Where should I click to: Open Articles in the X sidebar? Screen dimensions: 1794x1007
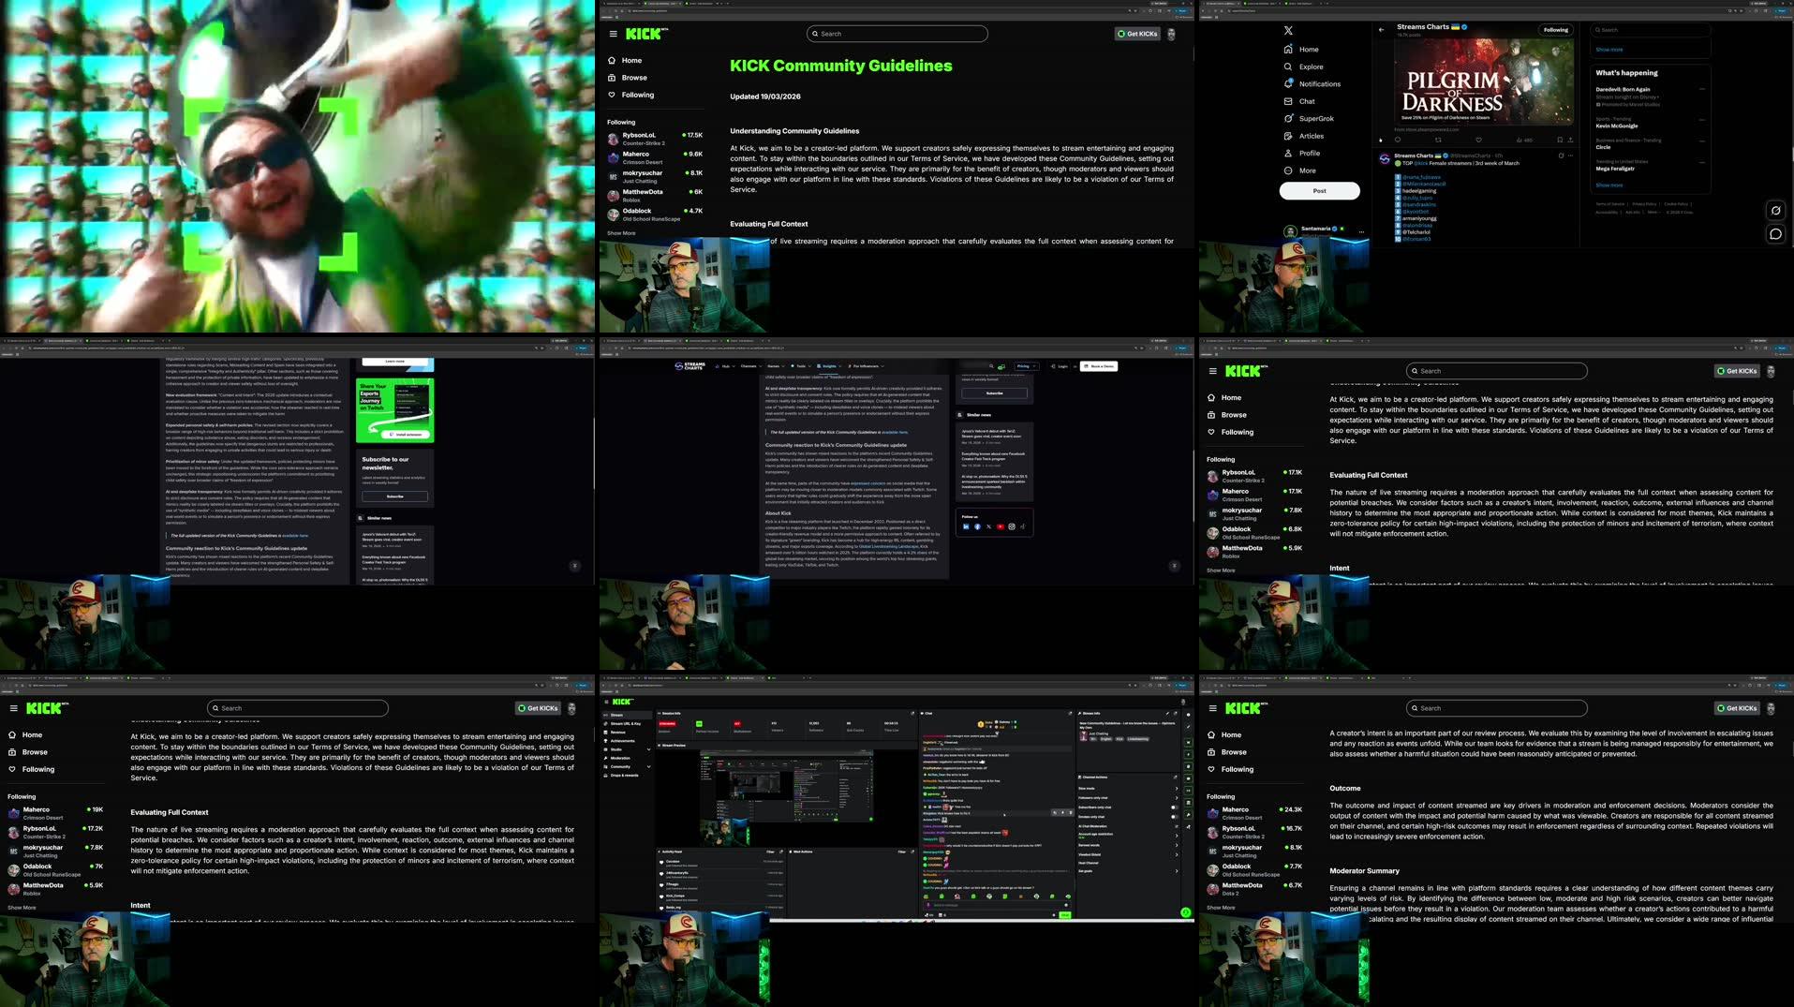[x=1310, y=136]
